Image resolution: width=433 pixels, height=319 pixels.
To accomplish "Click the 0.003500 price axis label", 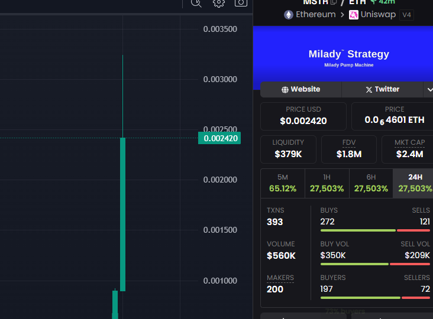I will 220,29.
